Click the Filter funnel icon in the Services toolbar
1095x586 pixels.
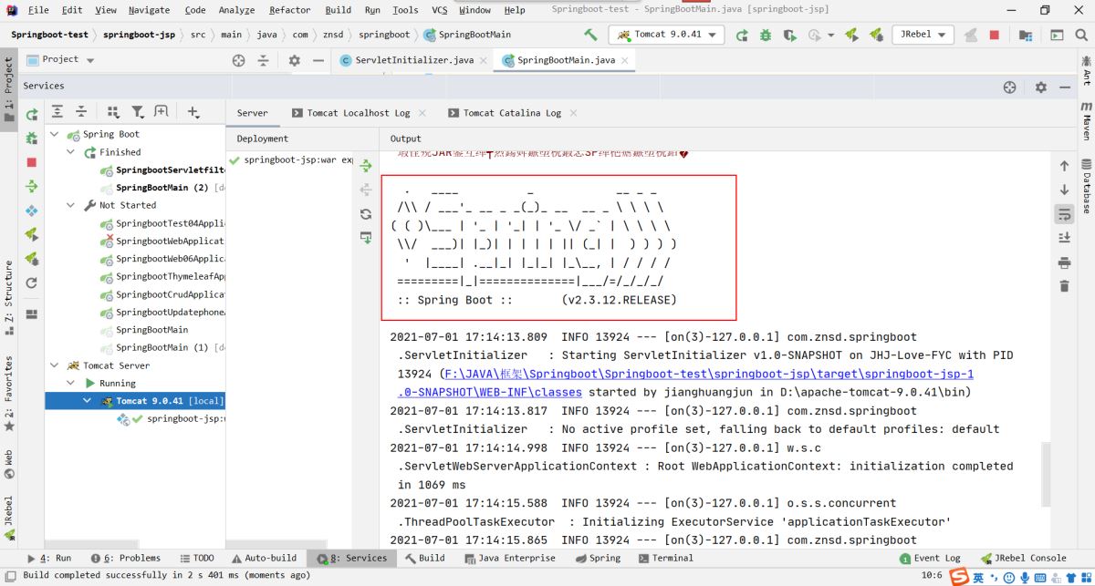pos(137,112)
